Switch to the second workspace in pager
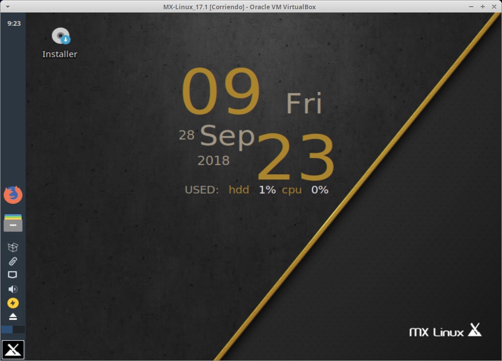The height and width of the screenshot is (361, 502). click(x=19, y=329)
